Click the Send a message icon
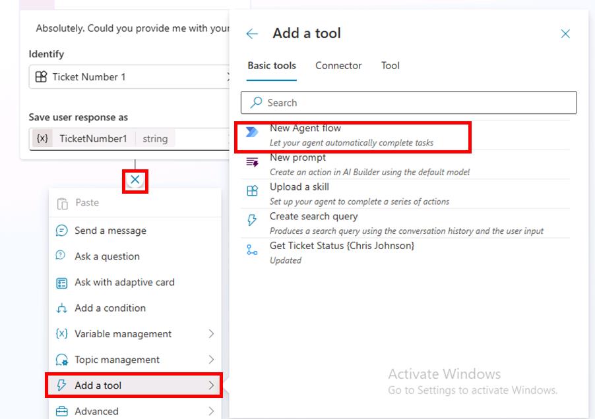The width and height of the screenshot is (595, 419). click(x=62, y=231)
